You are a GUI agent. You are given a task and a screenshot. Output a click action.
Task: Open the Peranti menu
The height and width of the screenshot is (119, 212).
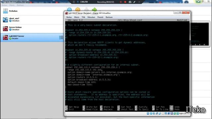click(x=100, y=17)
